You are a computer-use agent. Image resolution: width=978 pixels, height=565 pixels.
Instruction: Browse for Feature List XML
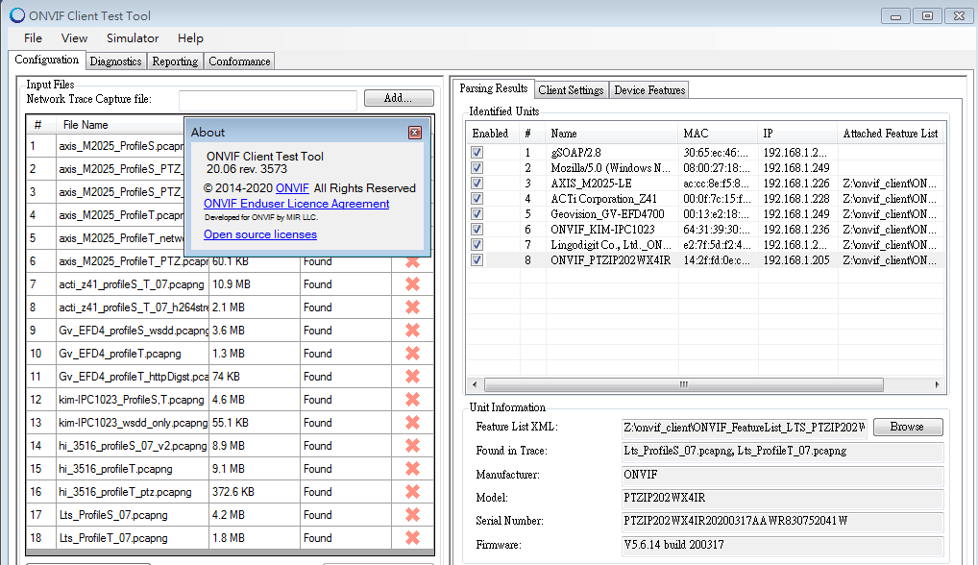tap(907, 428)
